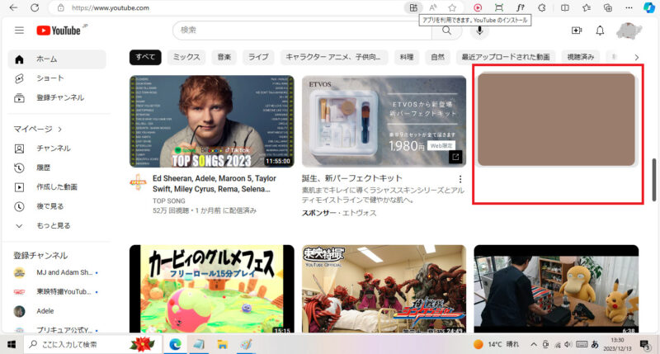Click the YouTube search input field
The image size is (660, 354).
click(302, 31)
